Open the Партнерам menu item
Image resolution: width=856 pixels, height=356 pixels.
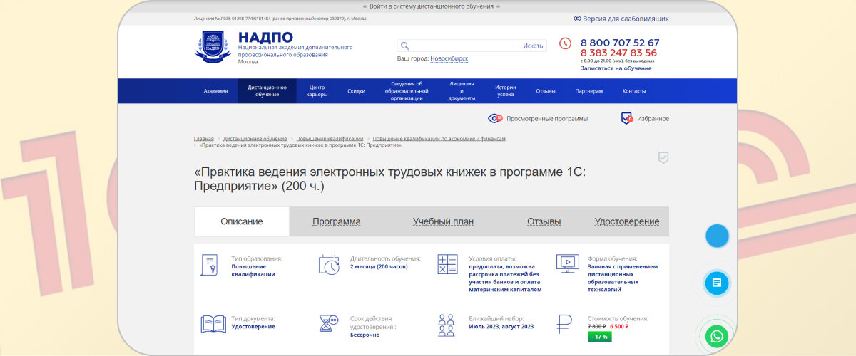point(589,91)
